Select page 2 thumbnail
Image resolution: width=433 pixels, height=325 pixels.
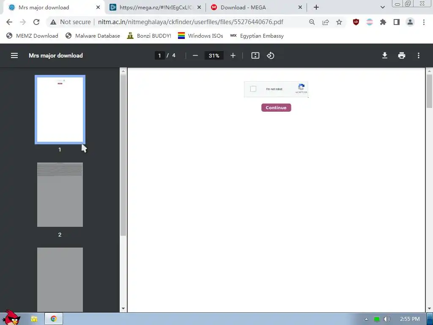60,195
